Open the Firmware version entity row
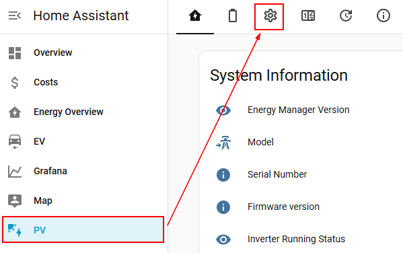 point(283,207)
